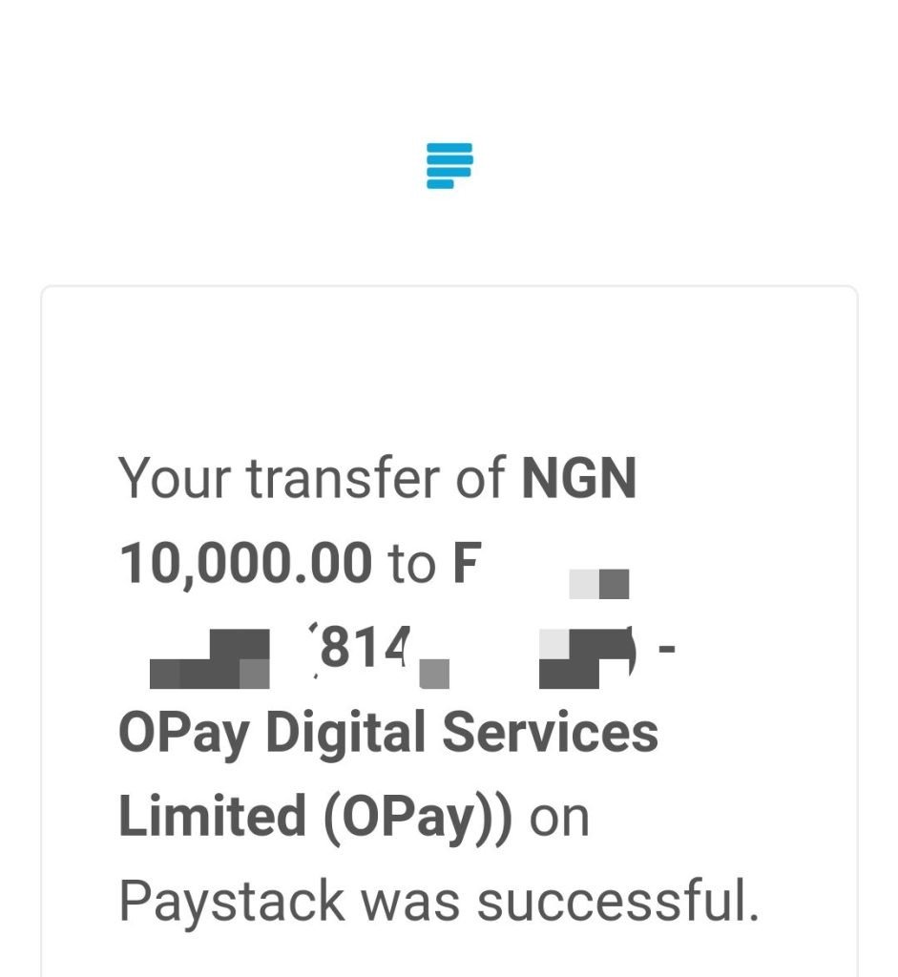Click the pixelated block before the dash

[584, 658]
